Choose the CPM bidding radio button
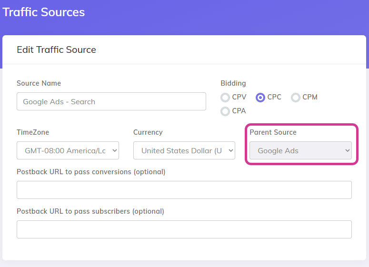This screenshot has height=267, width=369. 296,98
